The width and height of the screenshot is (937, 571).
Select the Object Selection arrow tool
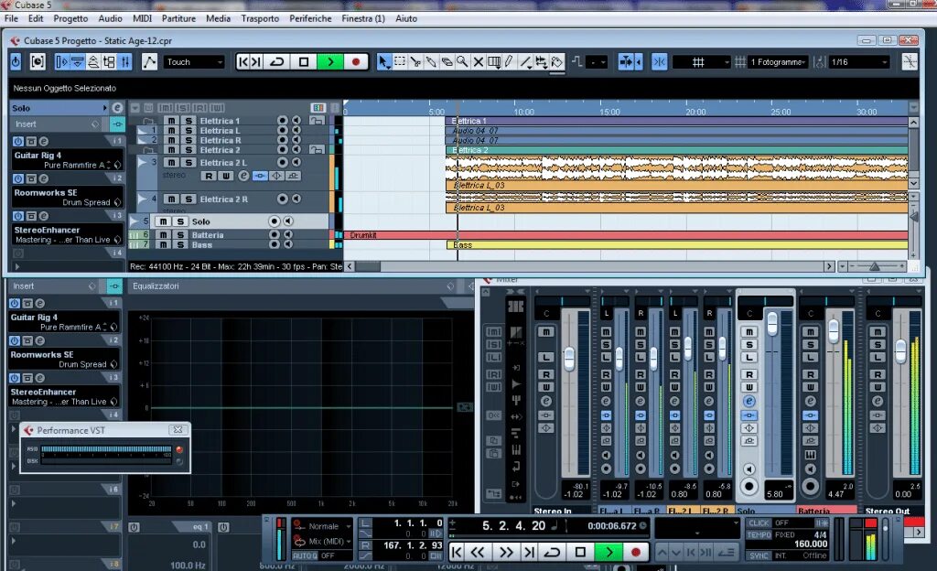[383, 61]
